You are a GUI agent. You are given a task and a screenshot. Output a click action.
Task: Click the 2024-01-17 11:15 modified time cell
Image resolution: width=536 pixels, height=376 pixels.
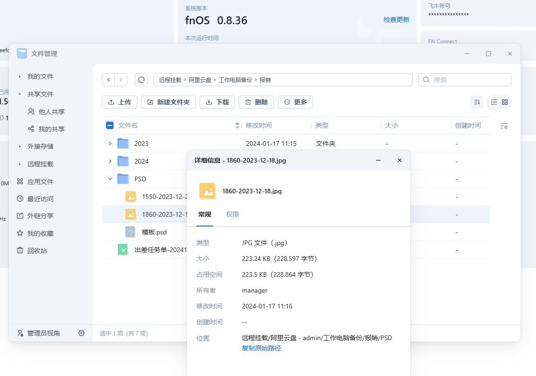(x=271, y=144)
